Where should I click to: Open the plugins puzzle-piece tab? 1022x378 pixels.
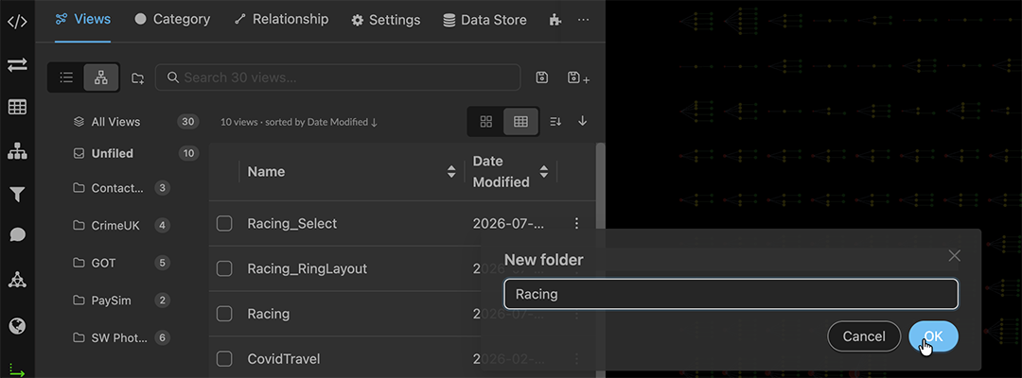(555, 20)
